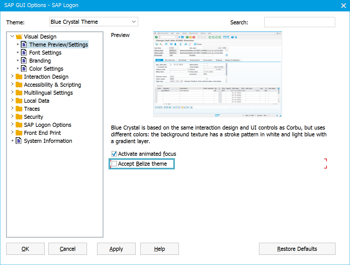Open System Information page
Viewport: 350px width, 265px height.
[x=48, y=141]
